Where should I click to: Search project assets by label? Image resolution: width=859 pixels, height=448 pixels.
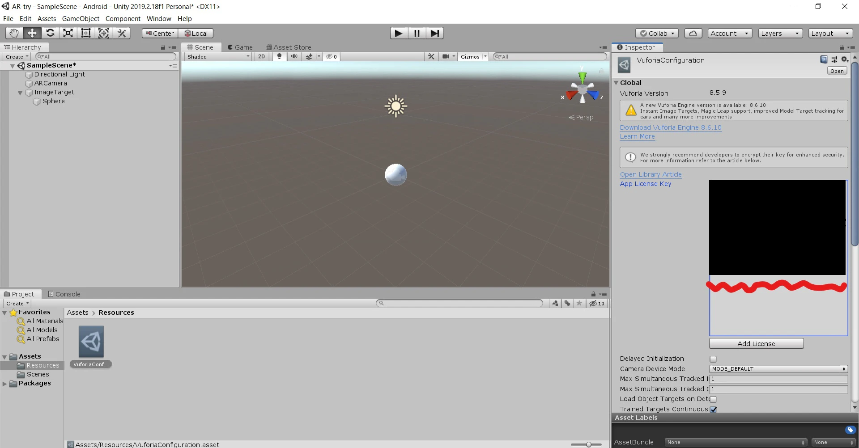[567, 303]
